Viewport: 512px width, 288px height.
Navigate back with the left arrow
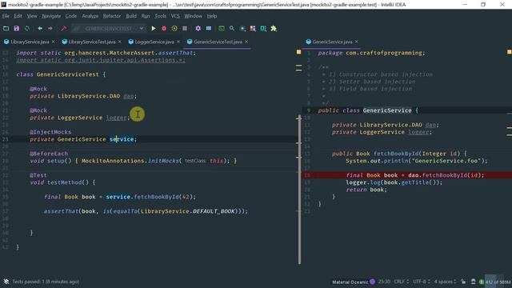point(40,29)
